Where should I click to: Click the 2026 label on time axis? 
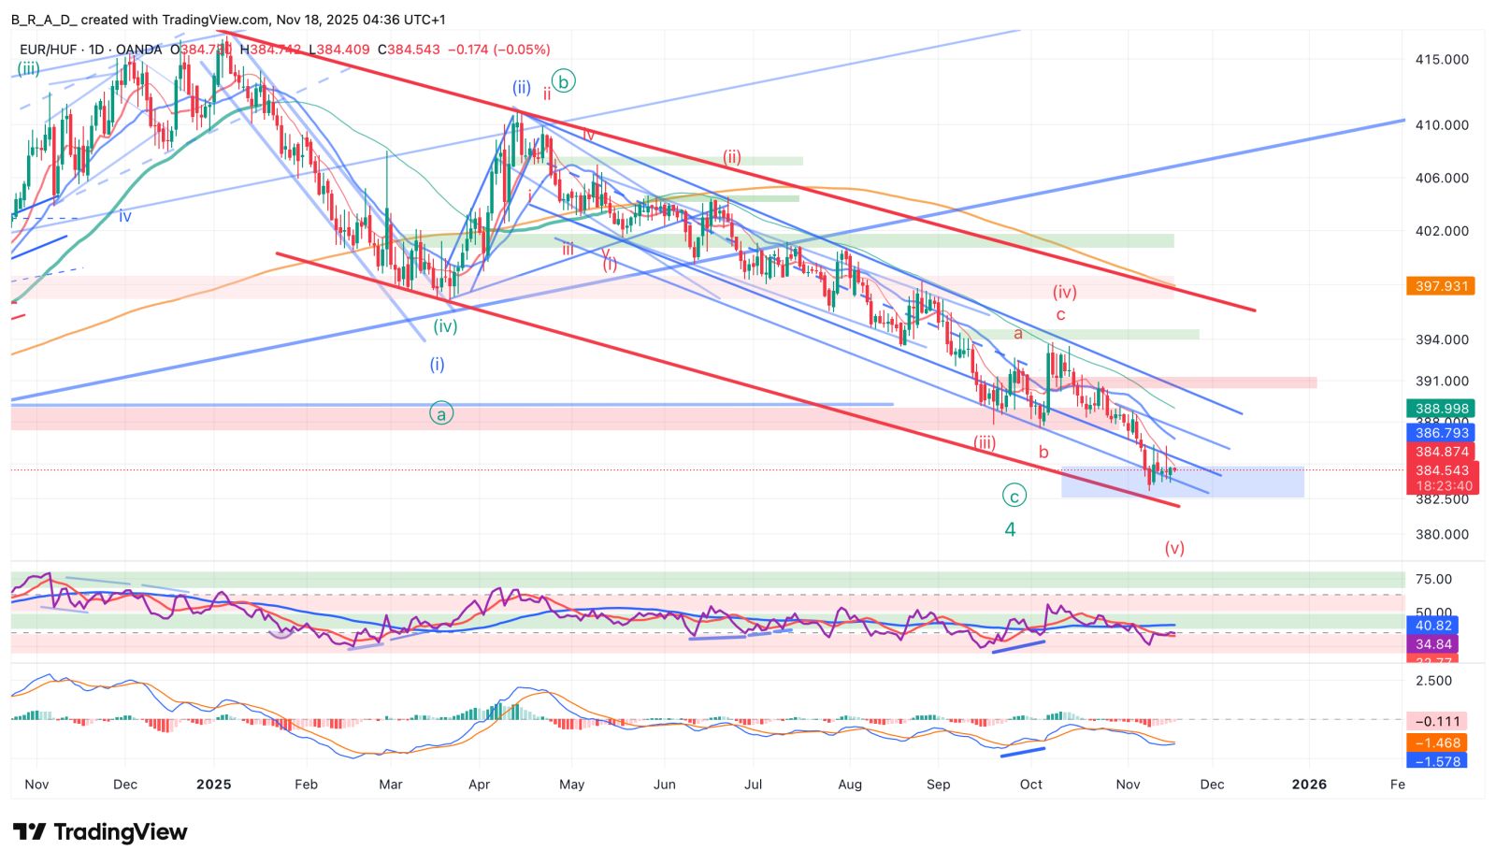point(1308,785)
